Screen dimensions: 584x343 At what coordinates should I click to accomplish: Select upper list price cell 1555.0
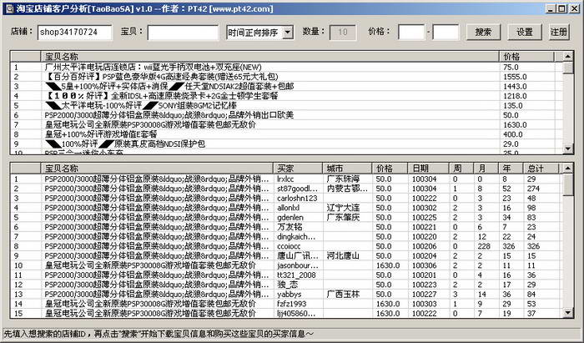click(515, 77)
